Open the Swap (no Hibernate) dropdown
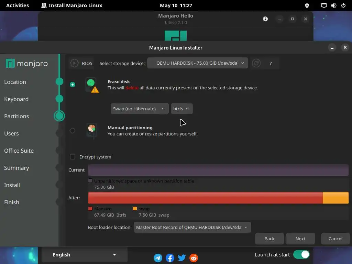The height and width of the screenshot is (264, 352). pyautogui.click(x=140, y=109)
